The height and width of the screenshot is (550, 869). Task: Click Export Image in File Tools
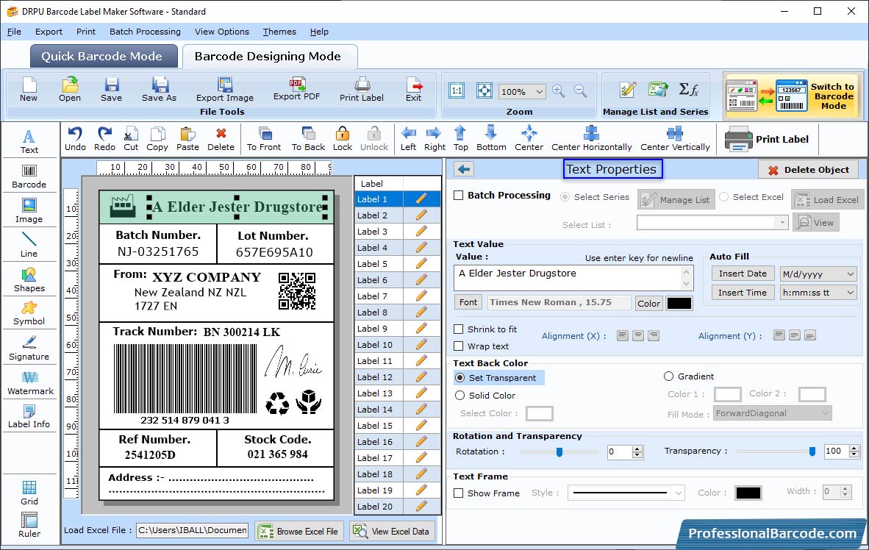click(x=224, y=90)
